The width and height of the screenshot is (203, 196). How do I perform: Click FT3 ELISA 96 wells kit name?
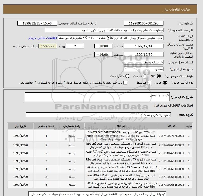[x=121, y=136]
